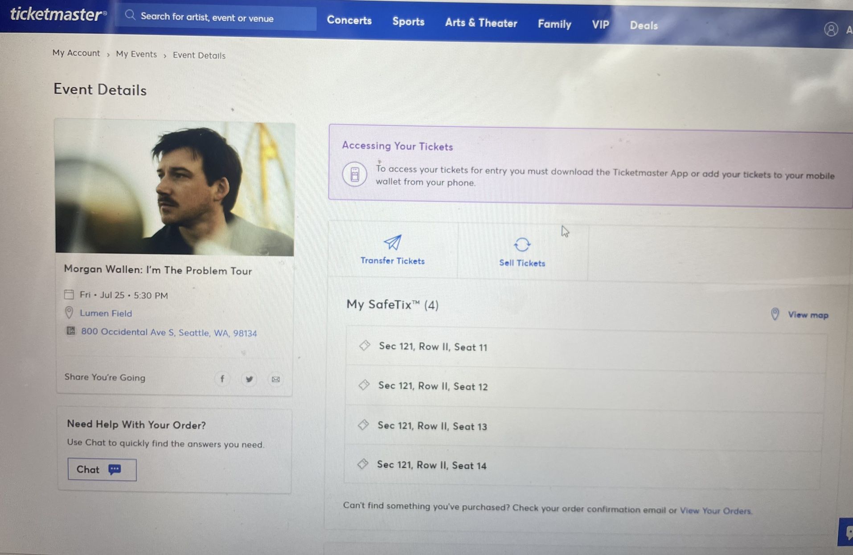The image size is (853, 555).
Task: Open the 800 Occidental Ave S address link
Action: [169, 332]
